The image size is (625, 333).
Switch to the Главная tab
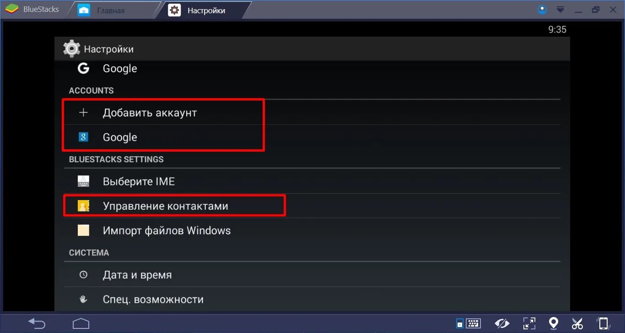point(111,10)
